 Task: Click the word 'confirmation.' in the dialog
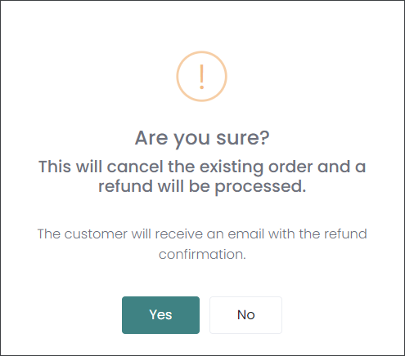pyautogui.click(x=202, y=254)
